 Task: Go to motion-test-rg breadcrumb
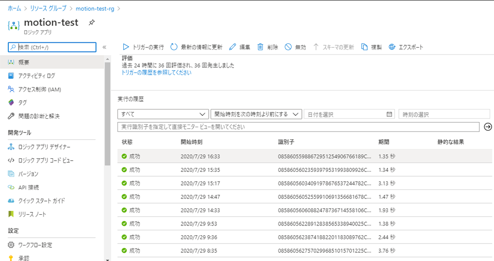pos(95,9)
